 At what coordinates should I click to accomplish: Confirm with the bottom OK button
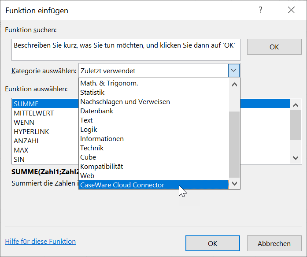pos(213,243)
